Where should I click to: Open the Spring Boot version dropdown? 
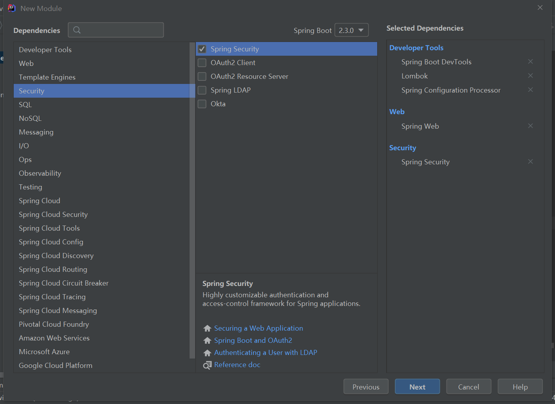coord(351,30)
